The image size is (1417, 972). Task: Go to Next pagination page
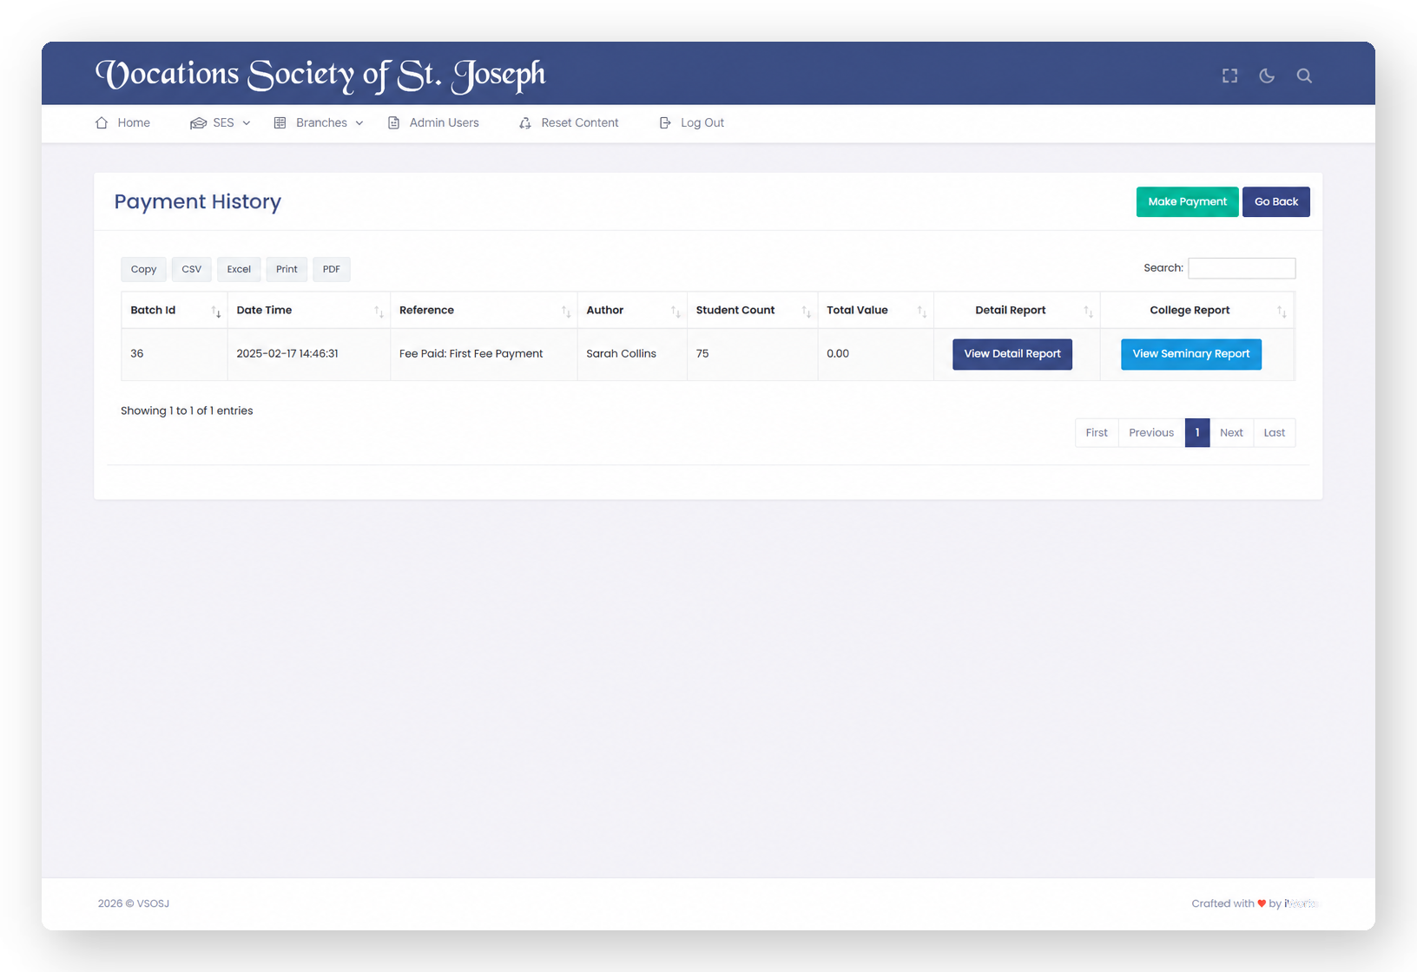click(x=1231, y=433)
